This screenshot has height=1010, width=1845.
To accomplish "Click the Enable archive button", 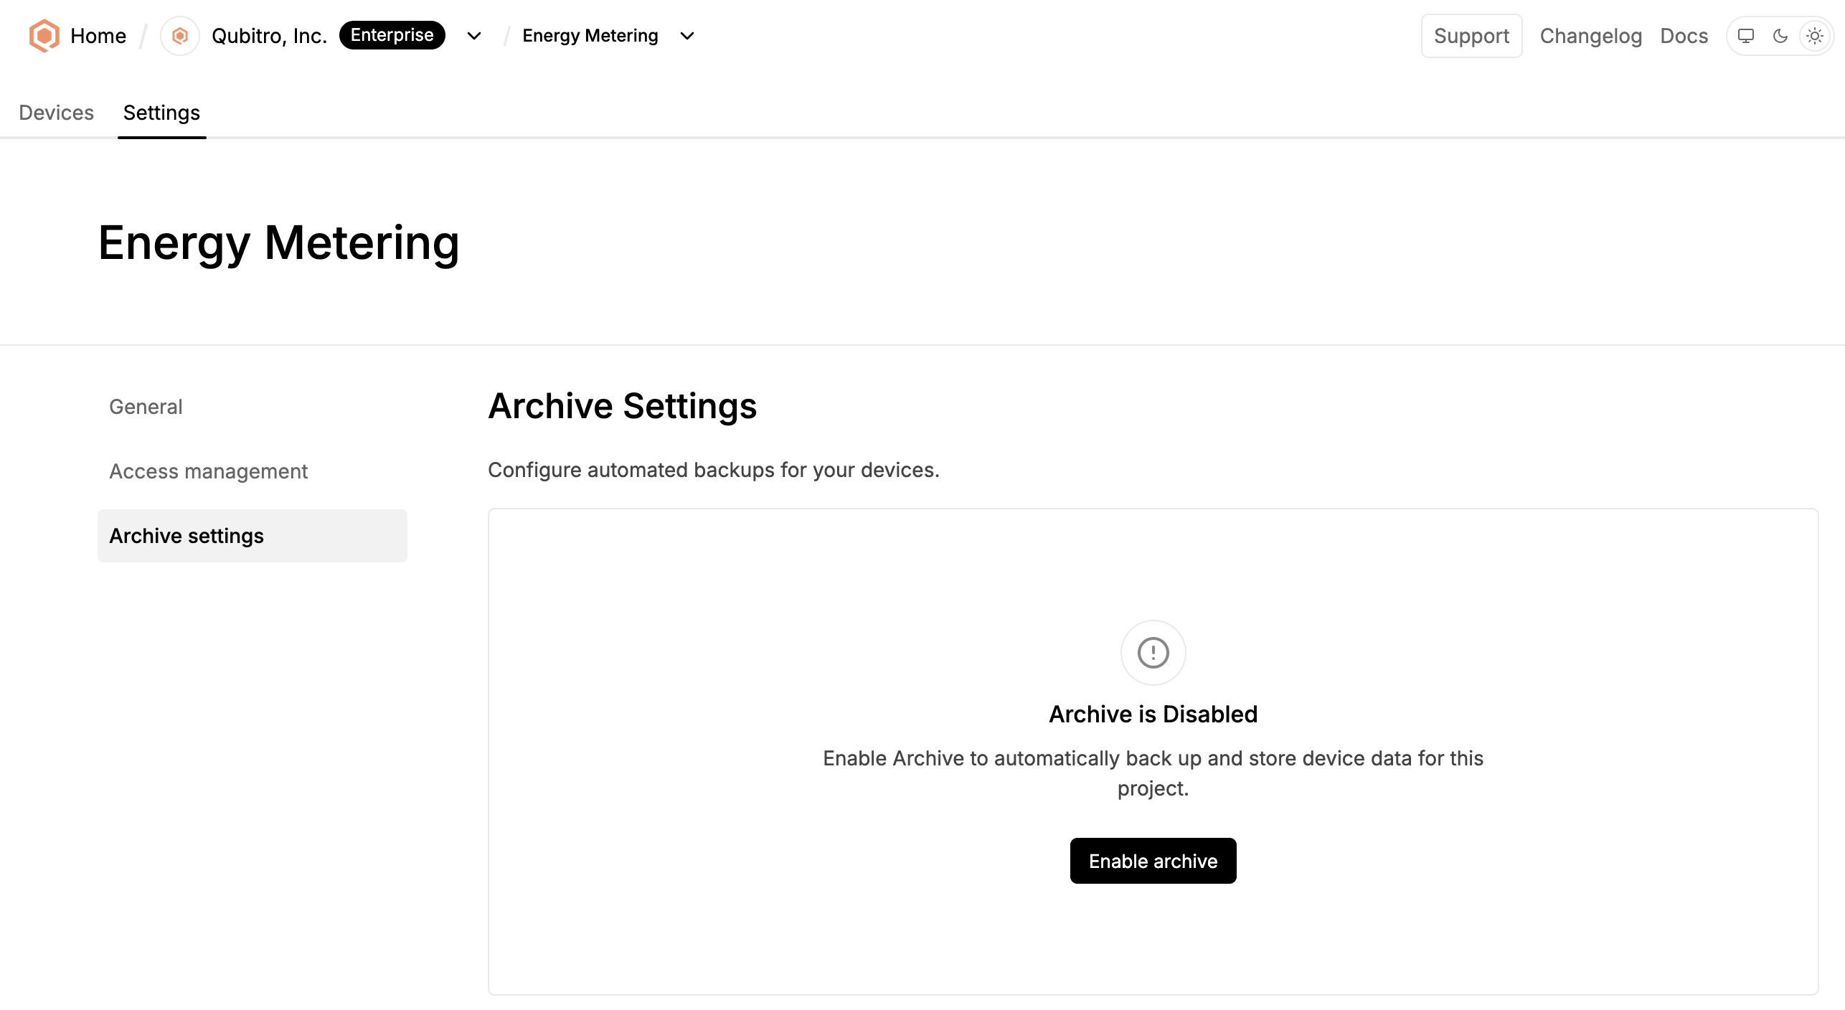I will pyautogui.click(x=1153, y=861).
